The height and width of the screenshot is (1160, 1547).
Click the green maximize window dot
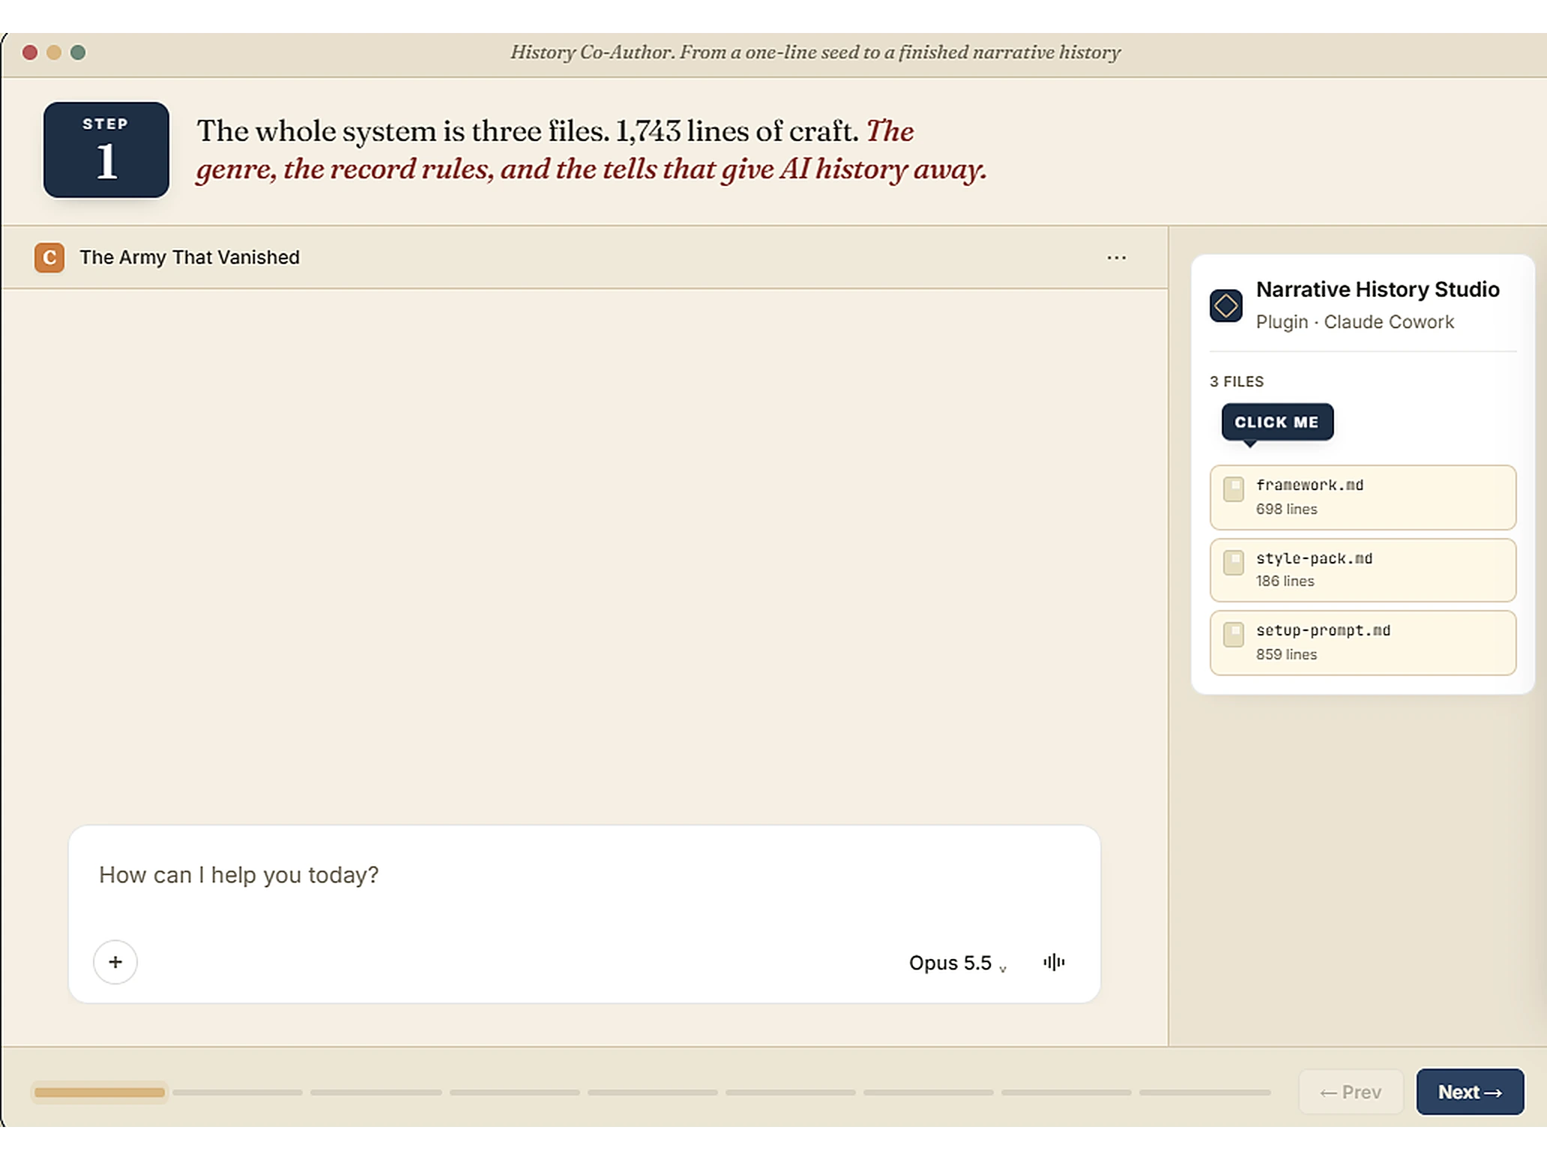coord(78,52)
